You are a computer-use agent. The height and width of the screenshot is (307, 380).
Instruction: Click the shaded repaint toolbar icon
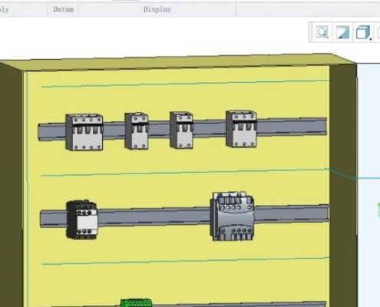342,32
